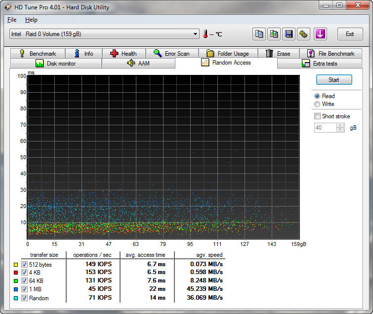Screen dimensions: 373x314
Task: Switch to the Benchmark tab
Action: tap(38, 53)
